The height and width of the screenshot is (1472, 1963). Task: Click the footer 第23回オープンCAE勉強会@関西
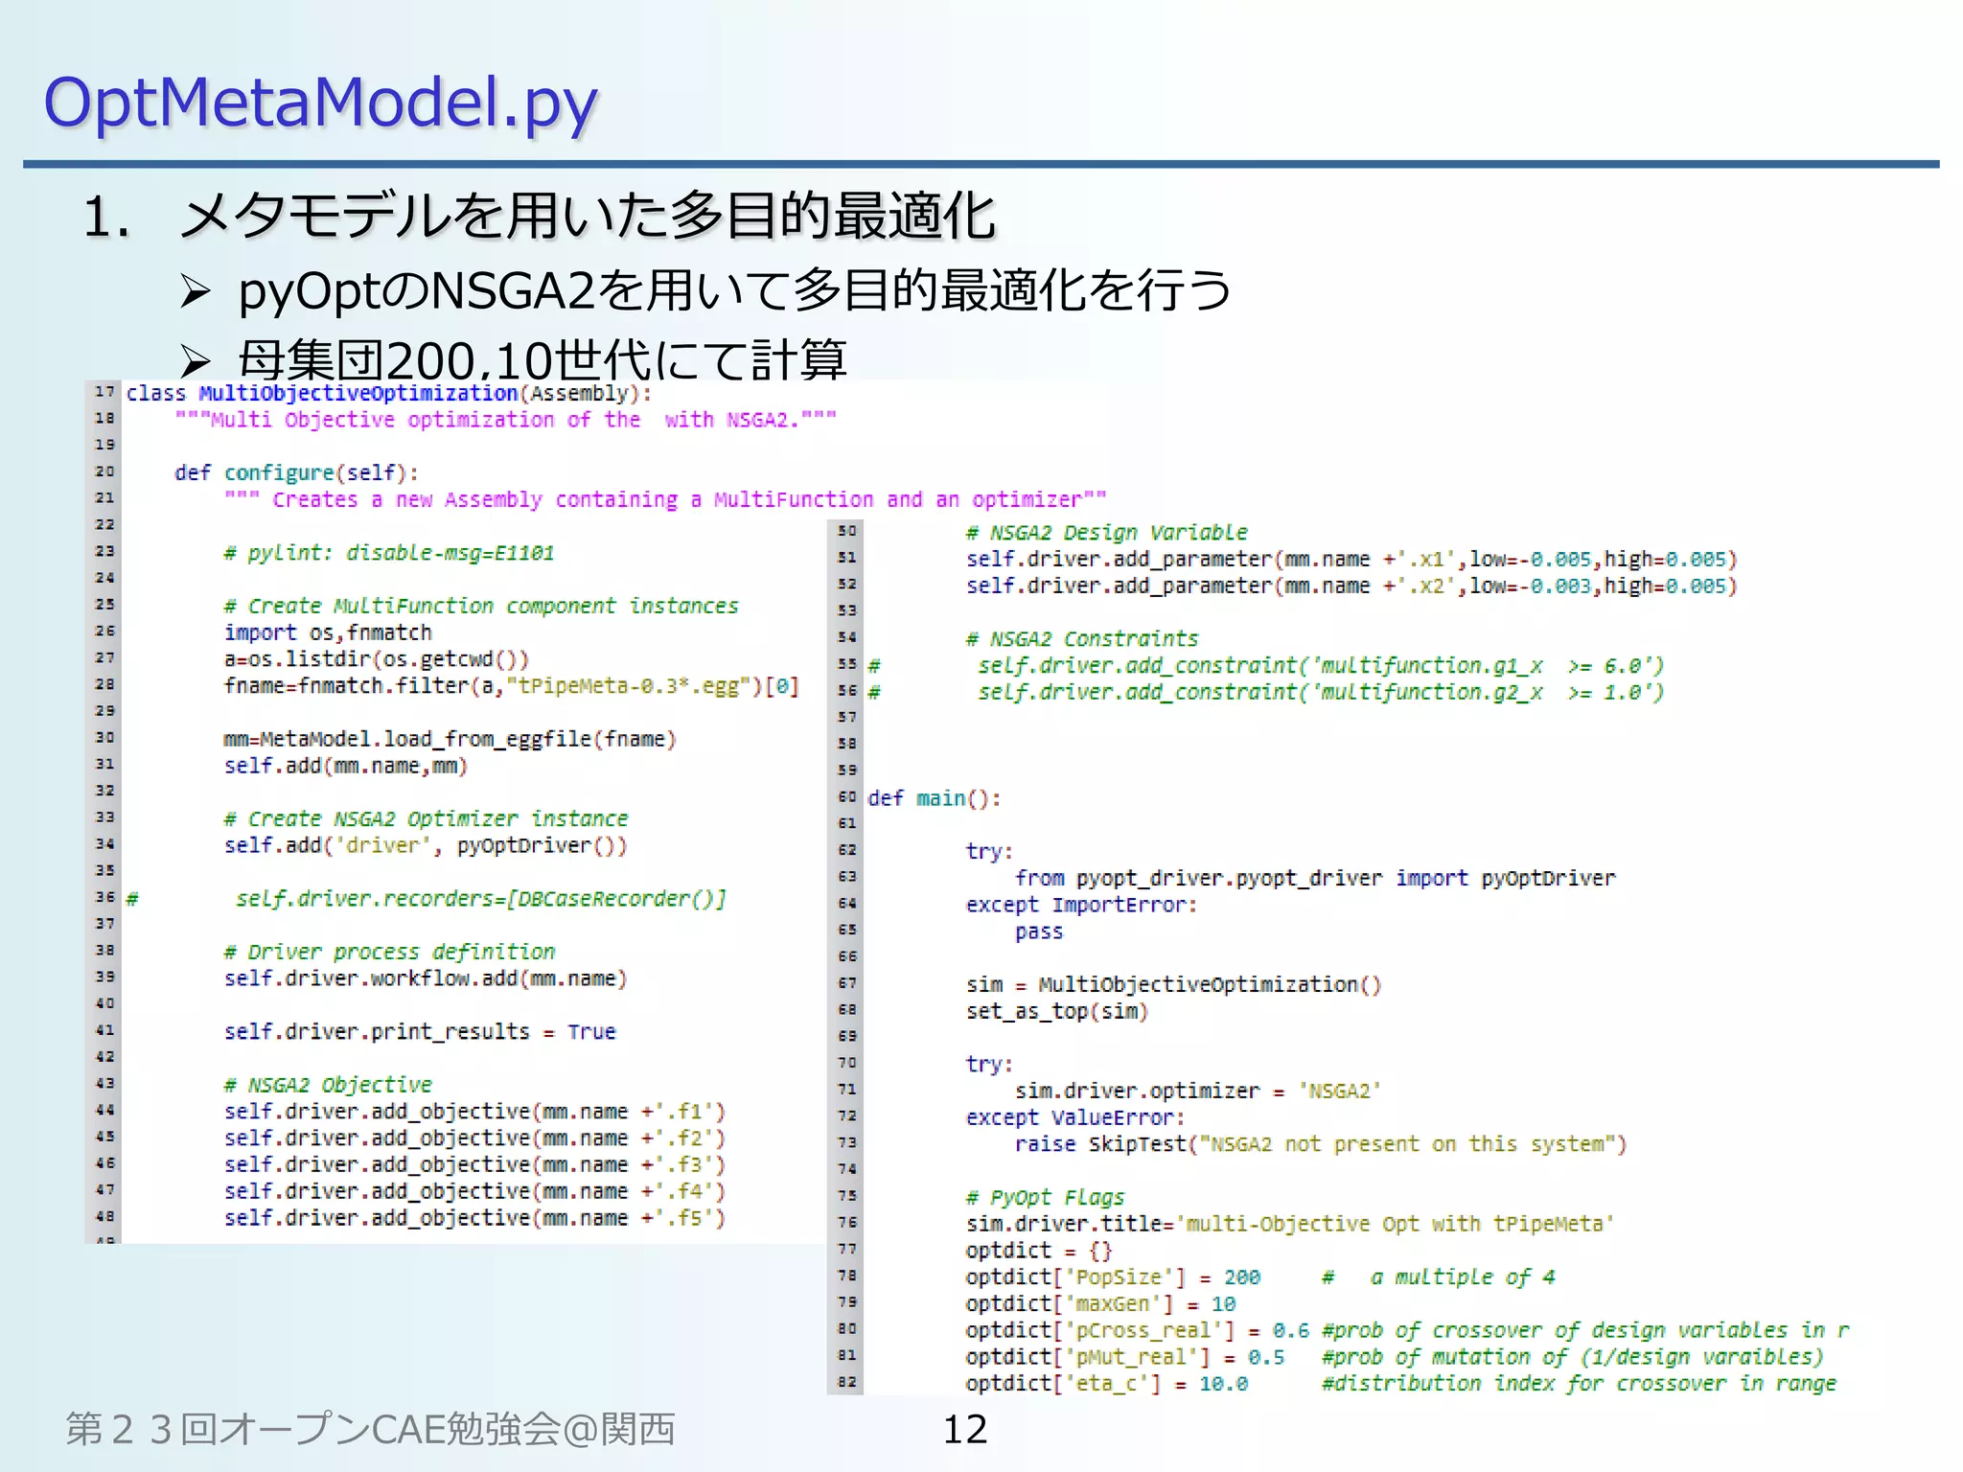coord(370,1429)
